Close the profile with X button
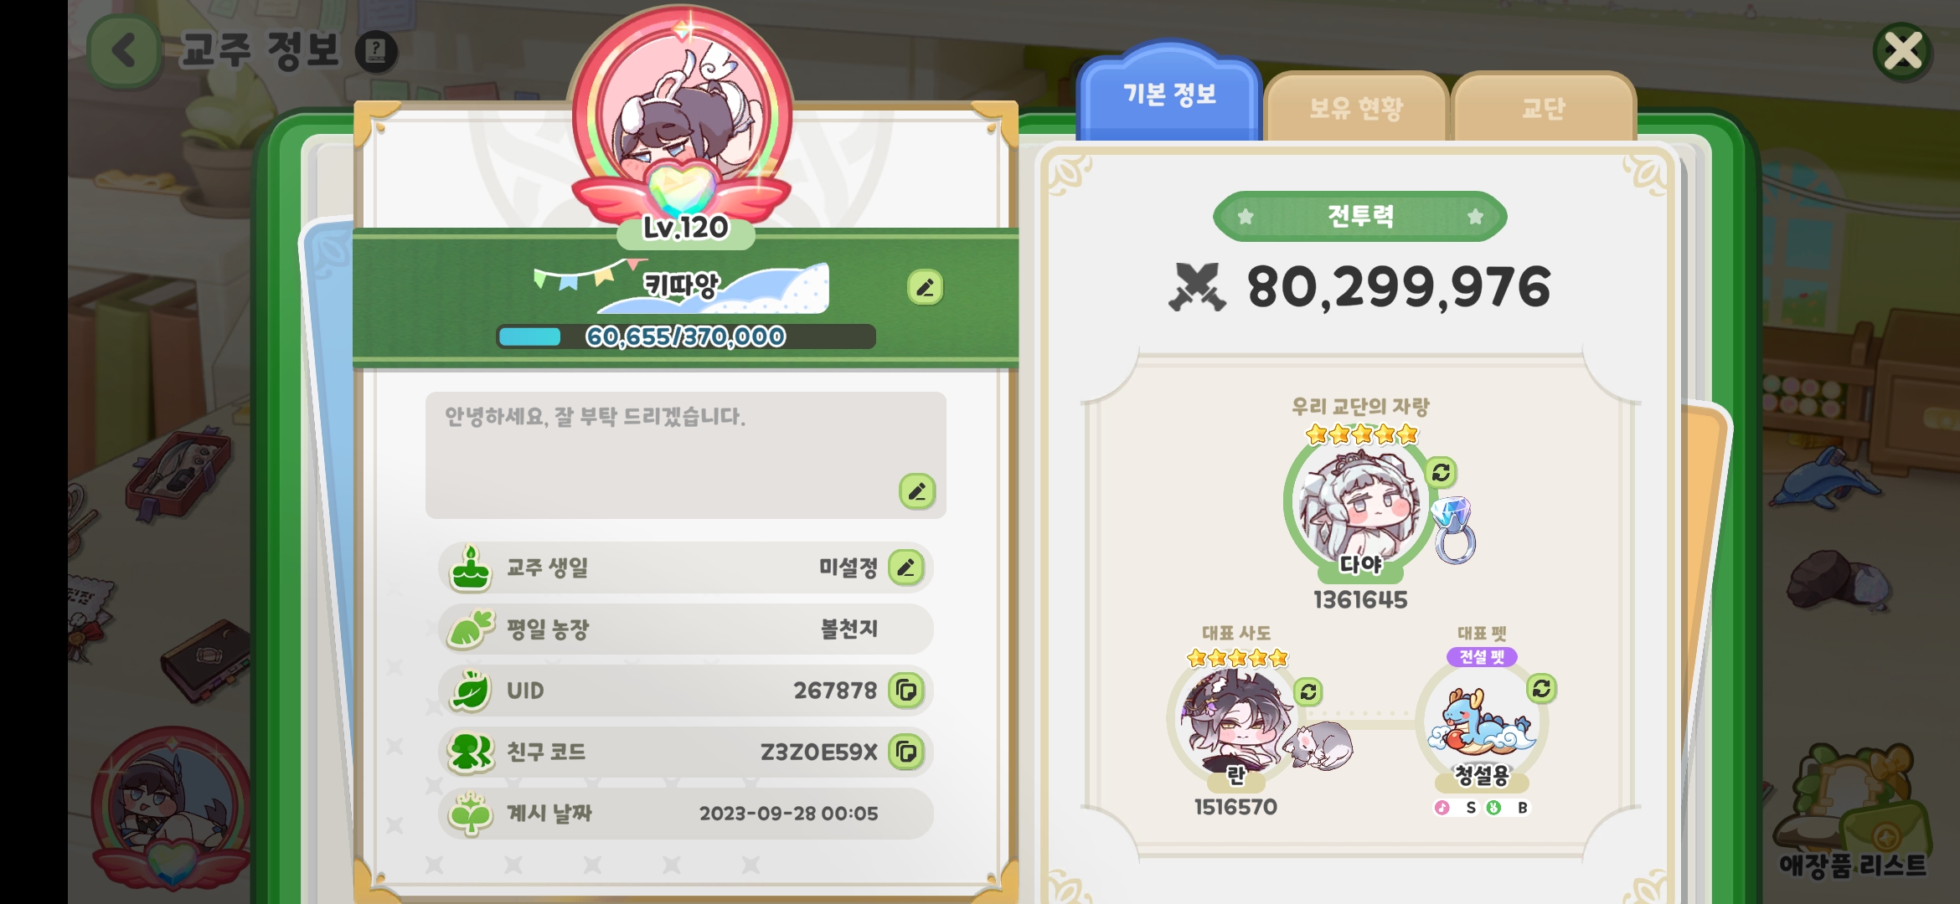Viewport: 1960px width, 904px height. coord(1903,52)
